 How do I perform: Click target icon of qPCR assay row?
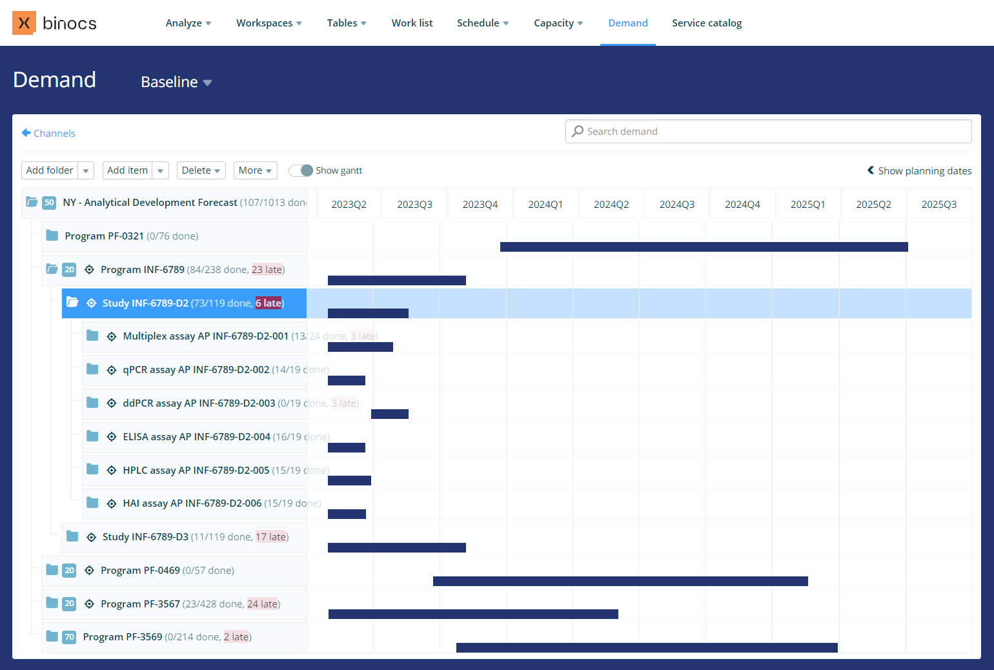(x=112, y=370)
